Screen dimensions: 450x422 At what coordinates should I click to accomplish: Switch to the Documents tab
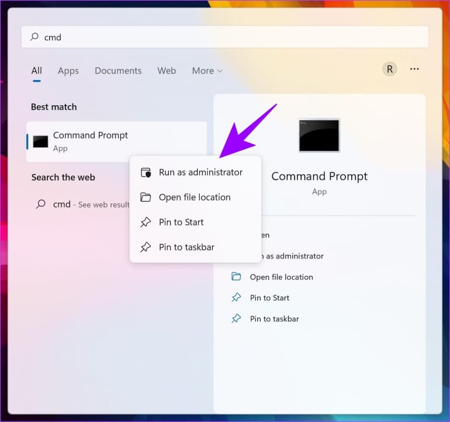(118, 71)
